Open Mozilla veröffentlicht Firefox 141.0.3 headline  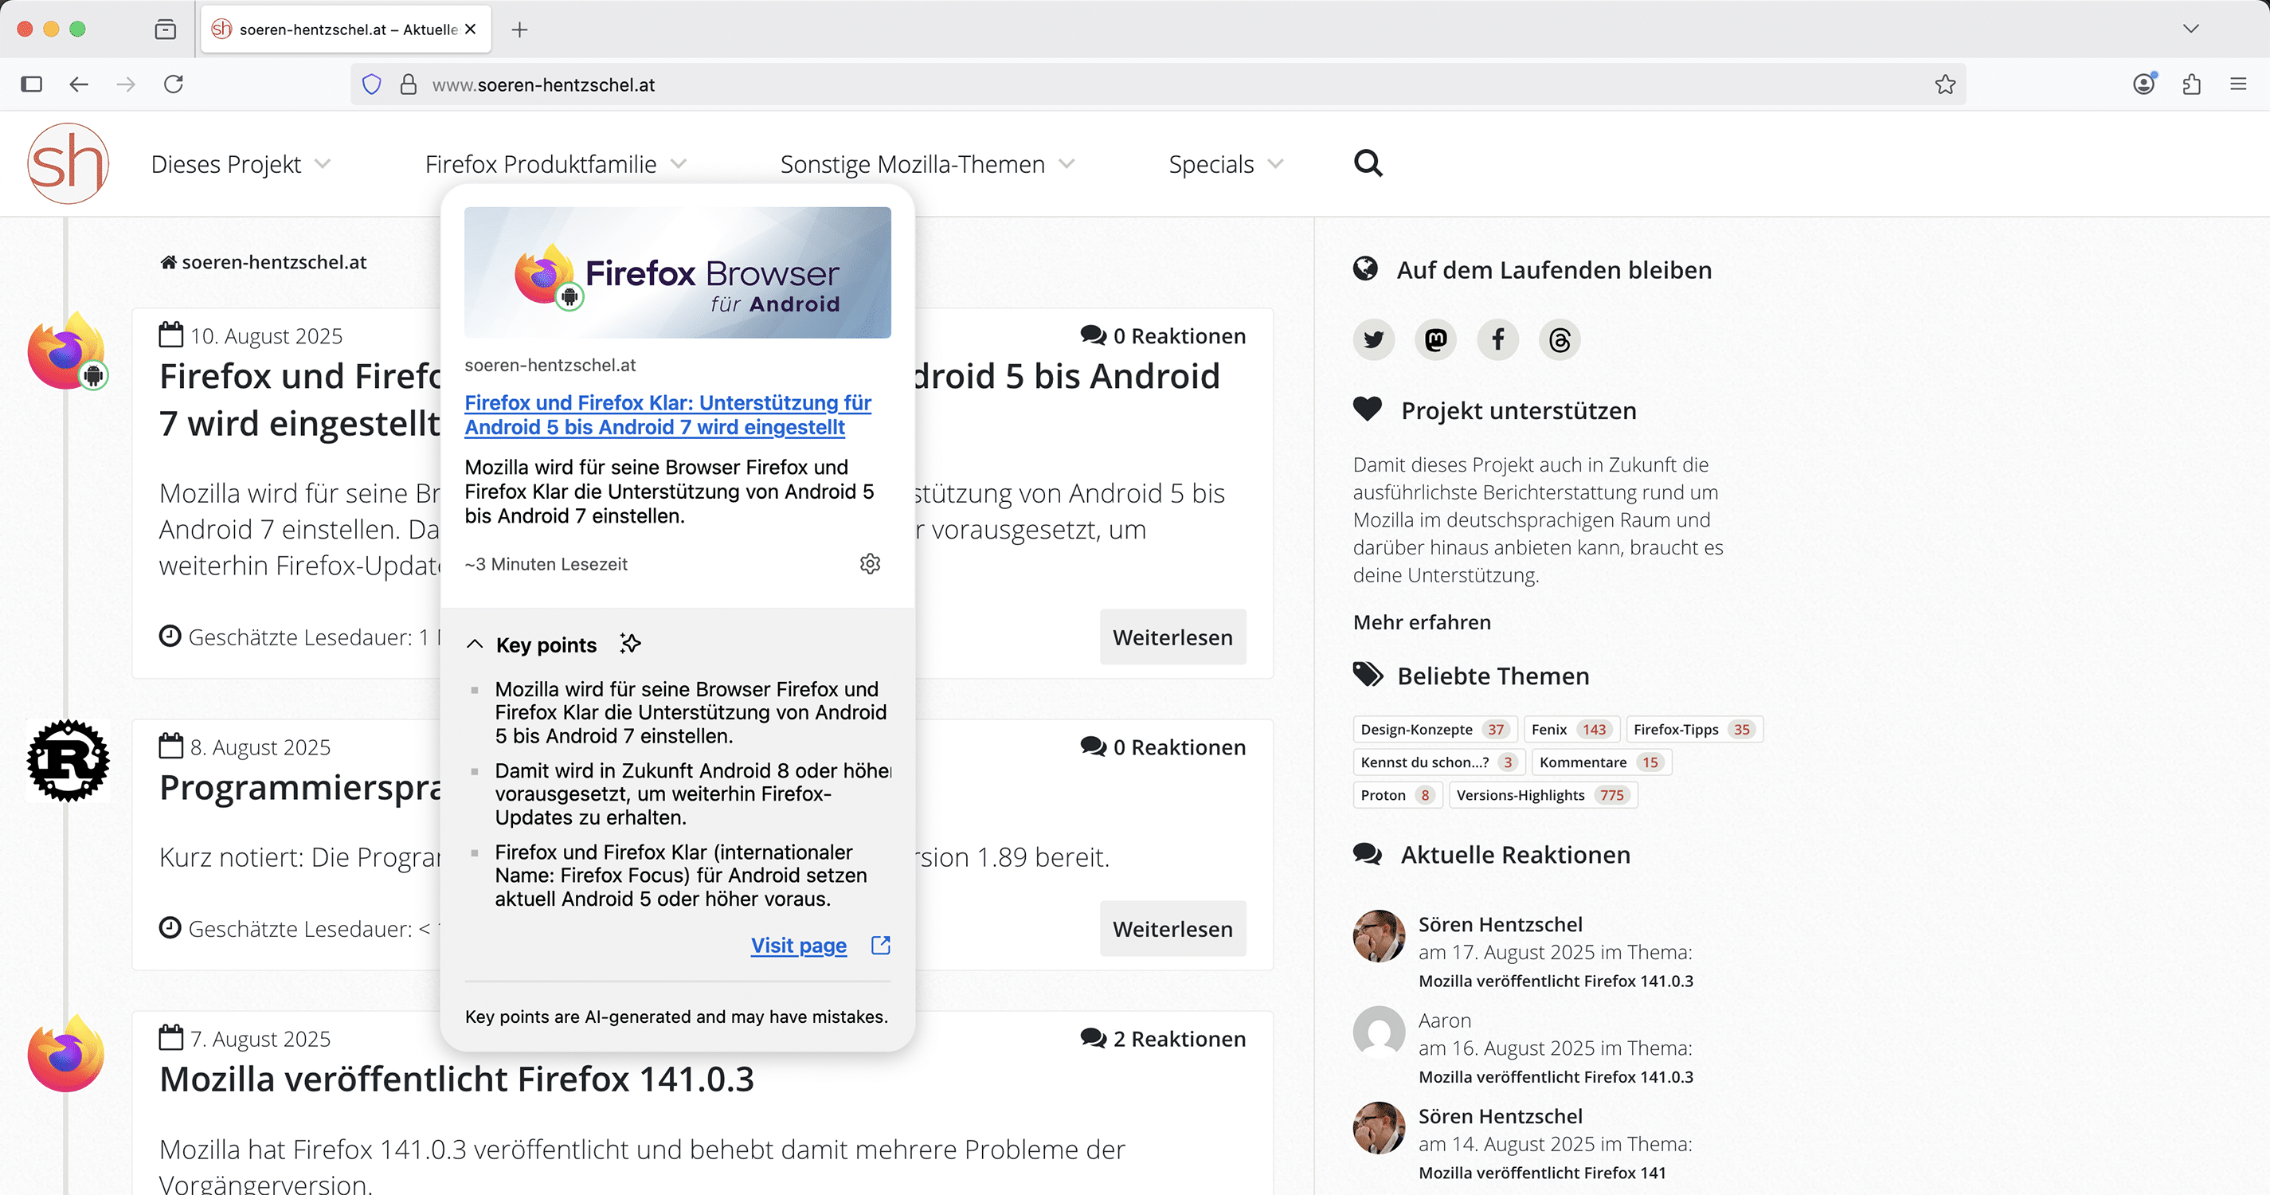[456, 1079]
